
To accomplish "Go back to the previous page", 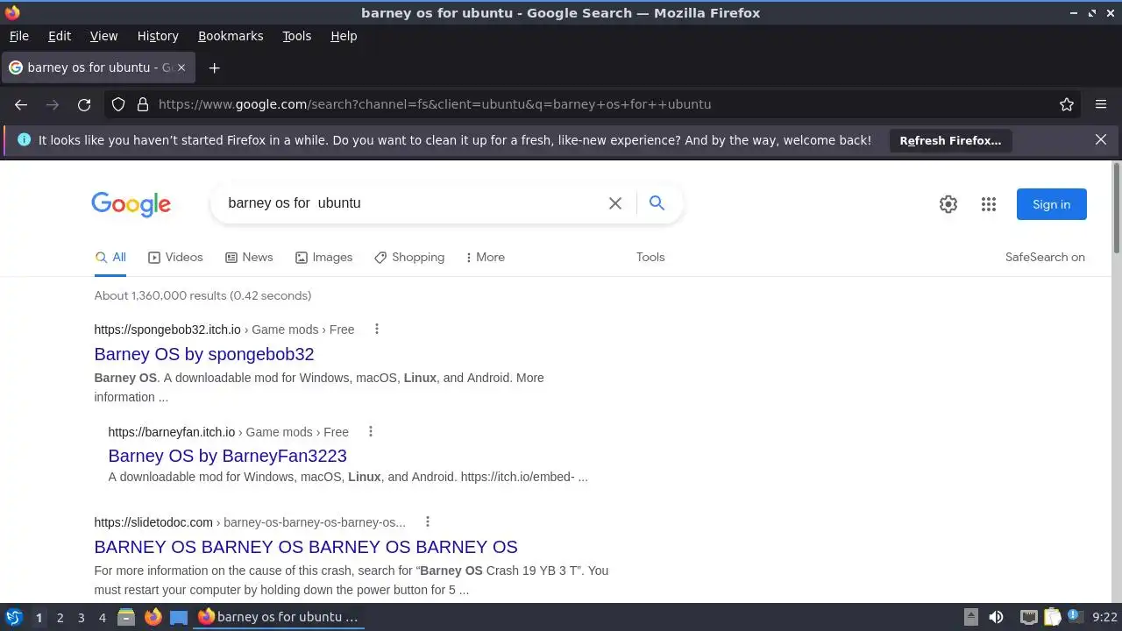I will (21, 104).
